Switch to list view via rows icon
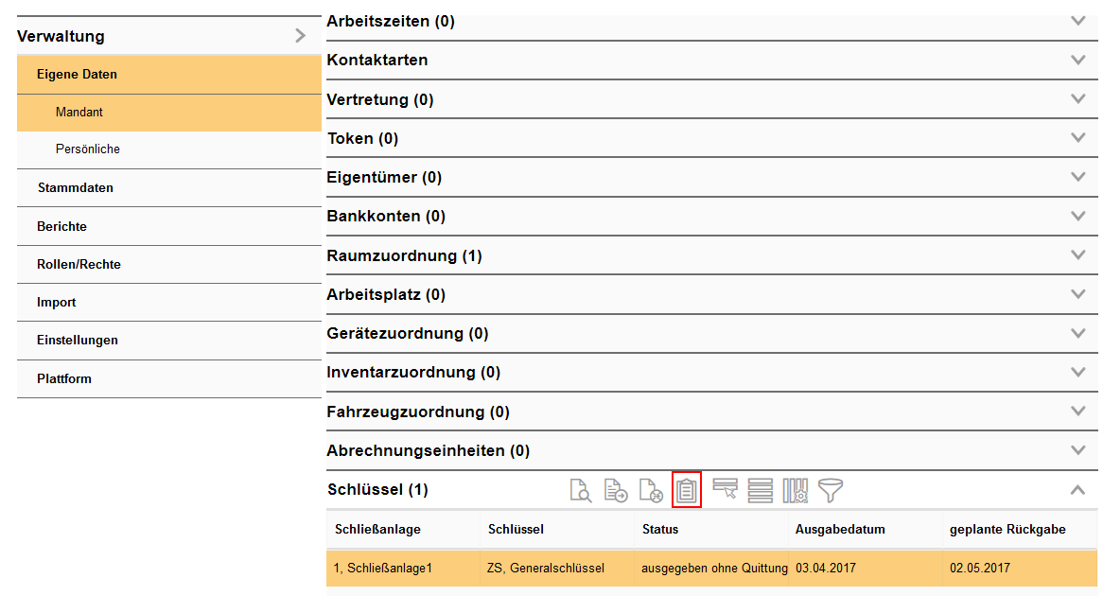1103x596 pixels. point(760,490)
